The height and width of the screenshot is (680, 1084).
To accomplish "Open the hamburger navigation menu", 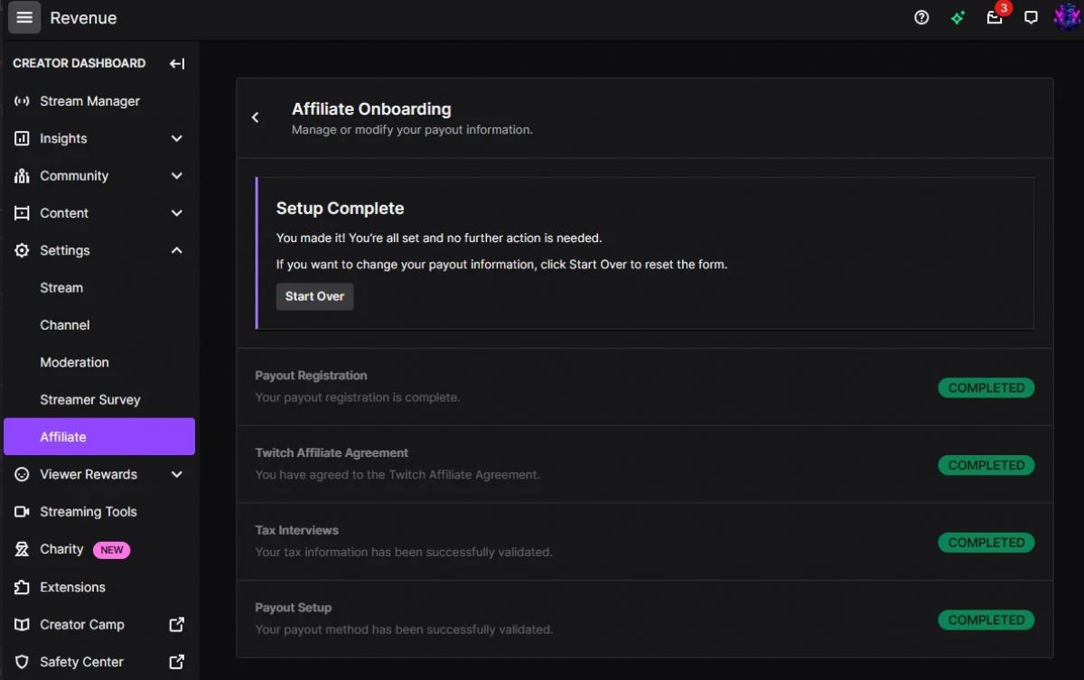I will click(x=24, y=17).
